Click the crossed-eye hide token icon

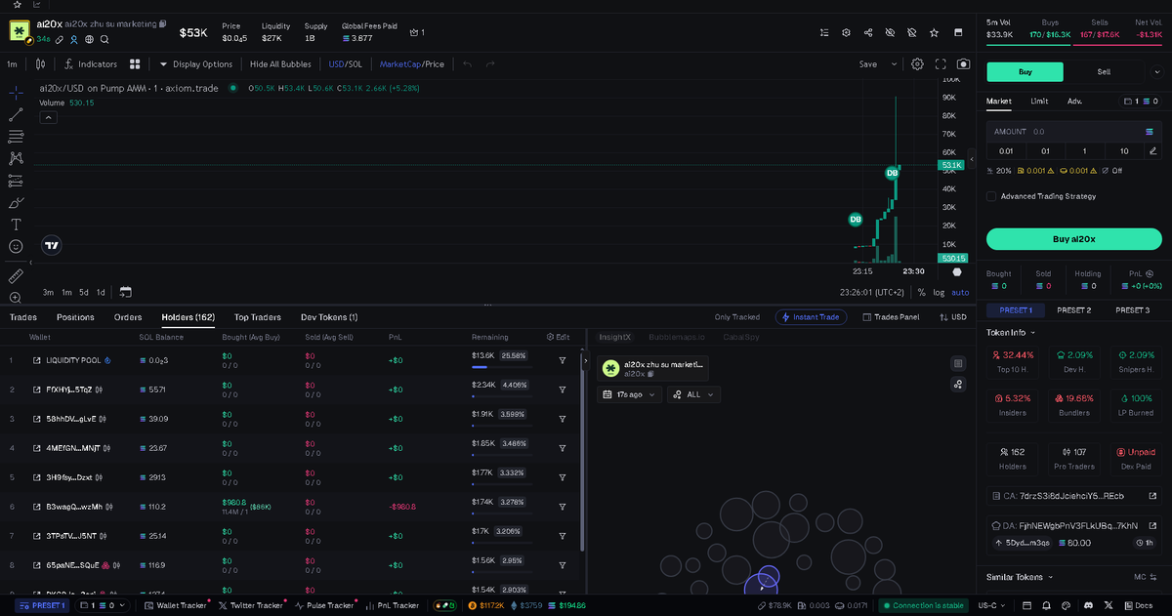click(890, 32)
